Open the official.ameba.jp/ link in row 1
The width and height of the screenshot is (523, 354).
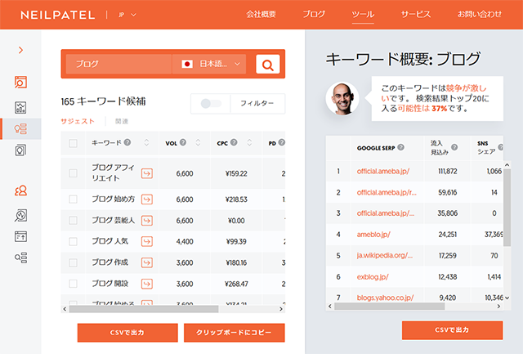coord(383,171)
